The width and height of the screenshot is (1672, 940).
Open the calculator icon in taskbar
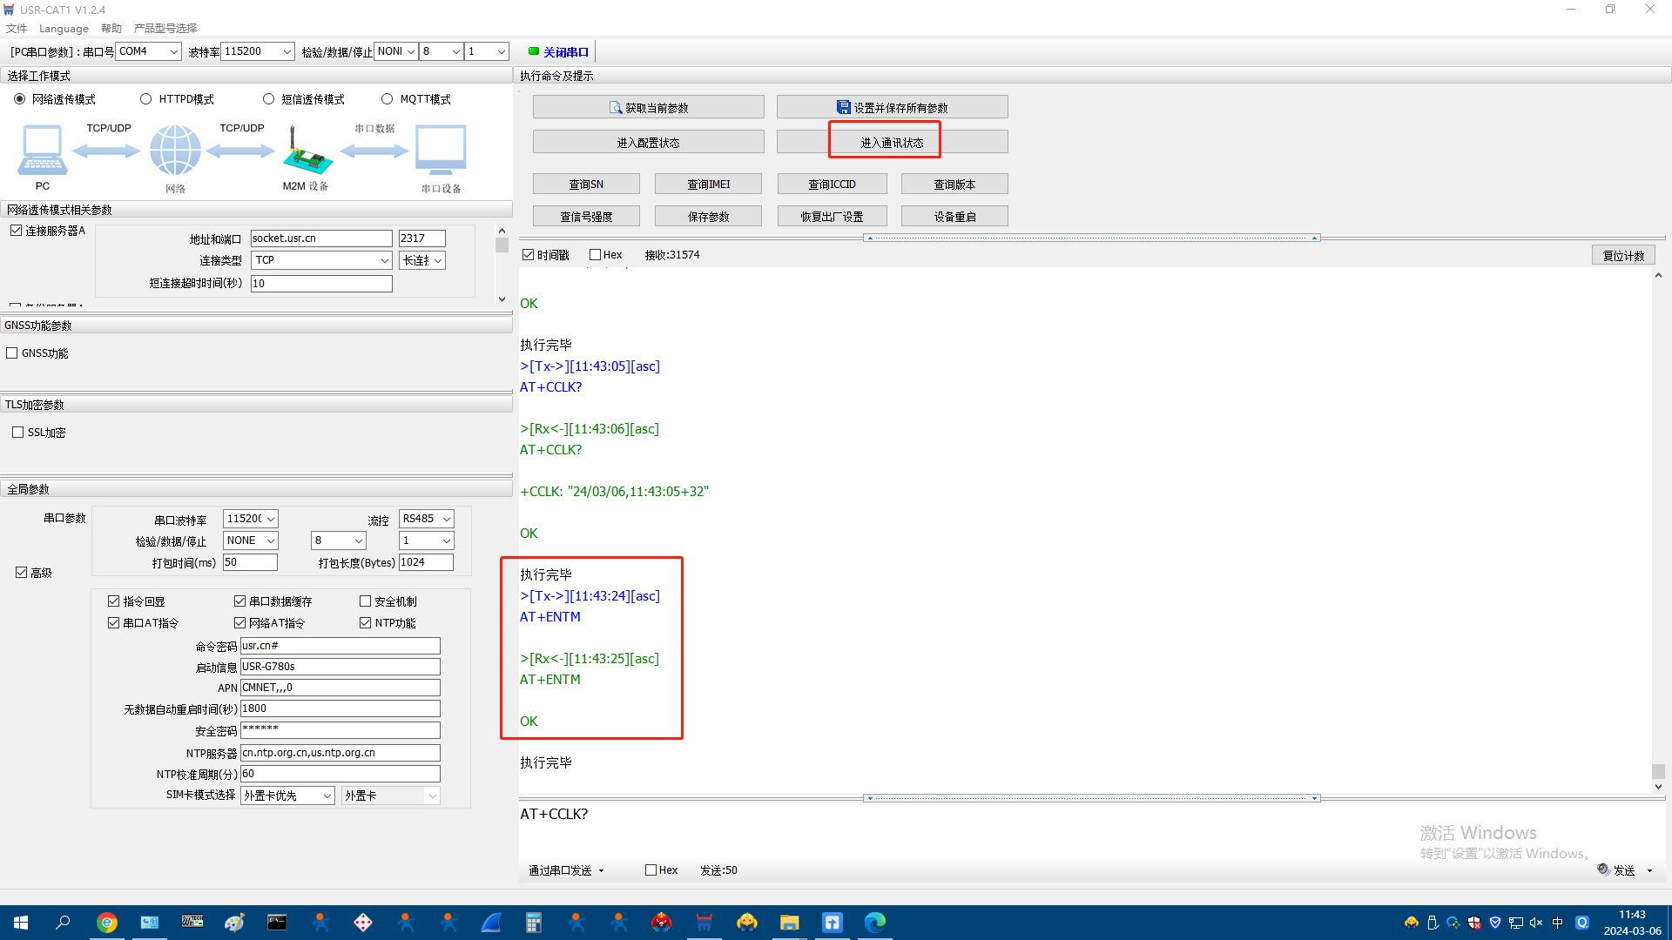click(533, 923)
